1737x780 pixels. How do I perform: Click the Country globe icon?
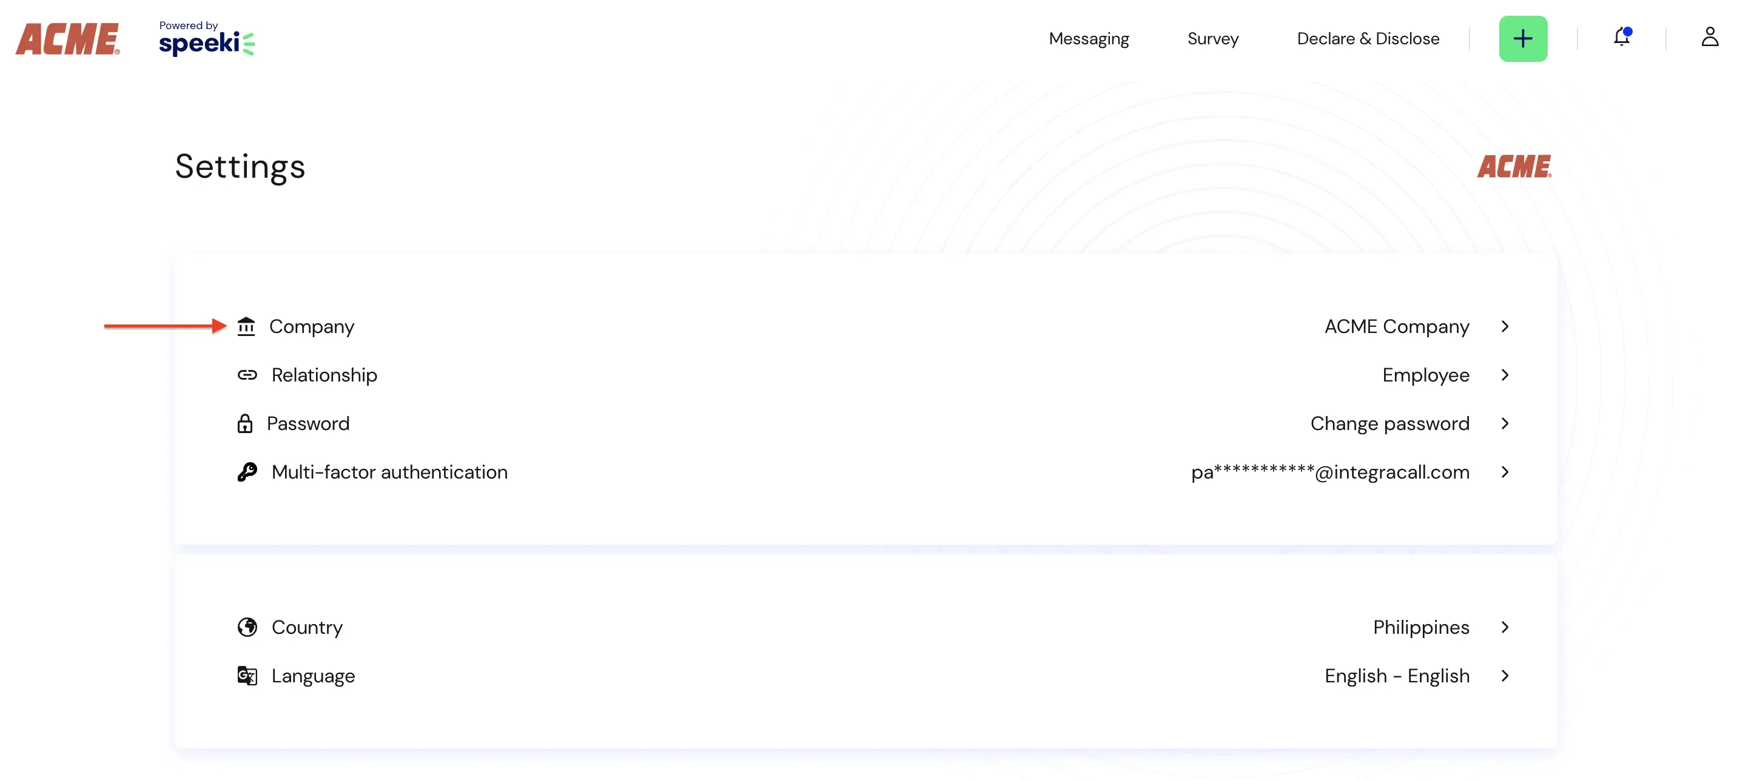247,626
